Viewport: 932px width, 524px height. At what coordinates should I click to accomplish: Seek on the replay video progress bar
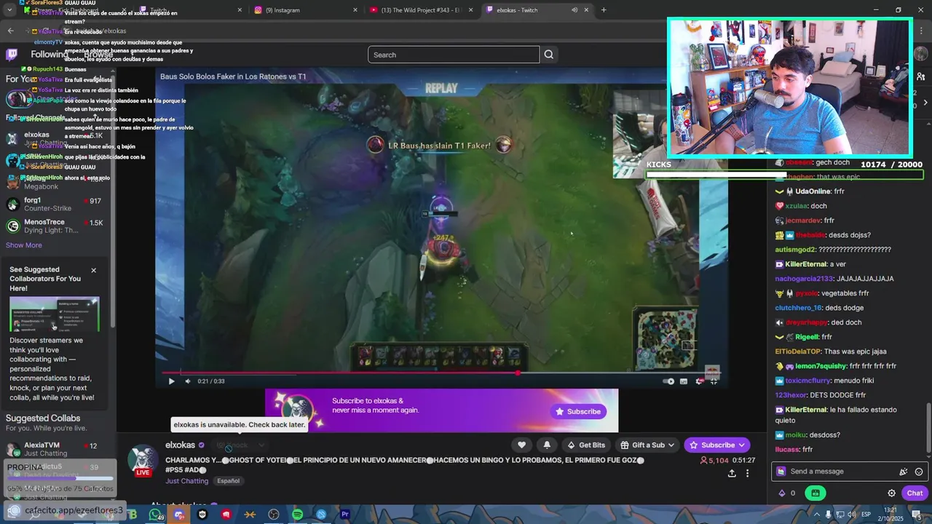pos(441,373)
